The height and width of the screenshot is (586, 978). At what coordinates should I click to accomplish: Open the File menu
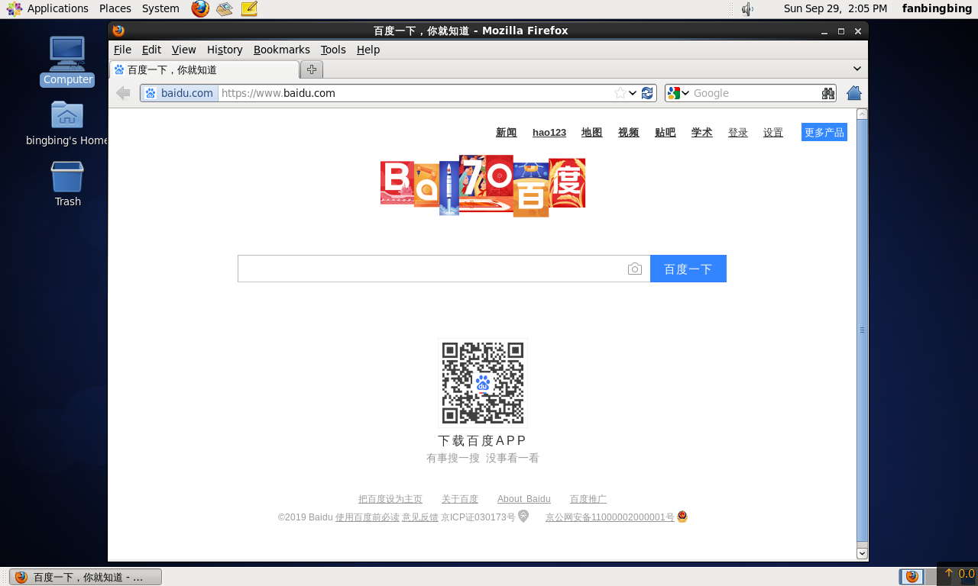[x=122, y=50]
